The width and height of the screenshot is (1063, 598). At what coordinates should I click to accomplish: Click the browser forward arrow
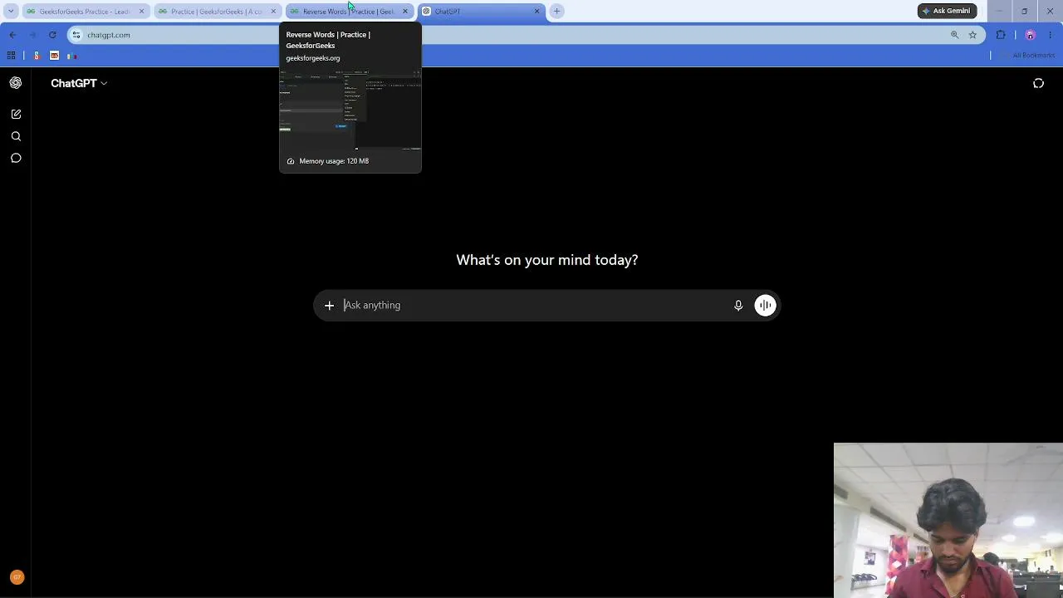32,35
